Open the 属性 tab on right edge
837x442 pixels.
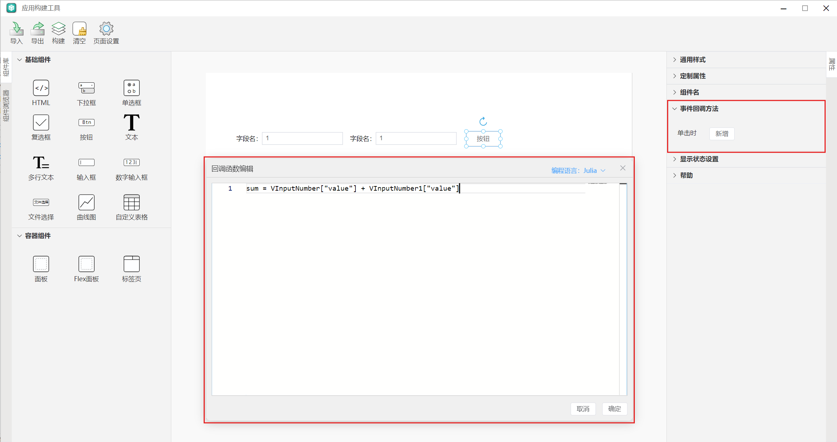pyautogui.click(x=832, y=65)
